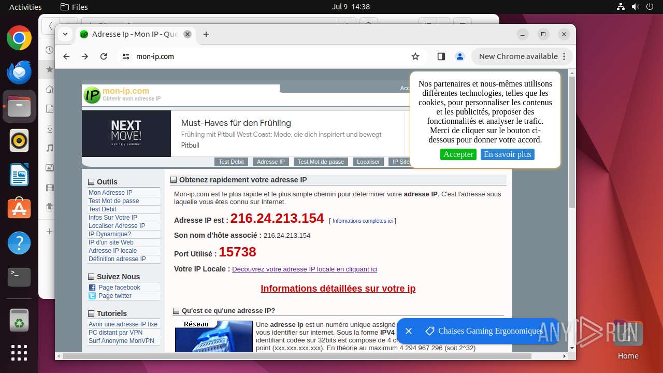Image resolution: width=663 pixels, height=373 pixels.
Task: Open the volume icon in top bar
Action: [x=636, y=7]
